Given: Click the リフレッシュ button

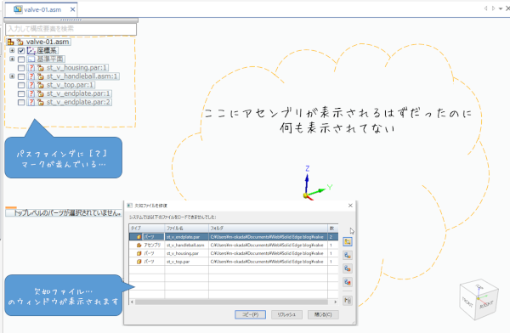Looking at the screenshot, I should coord(286,314).
